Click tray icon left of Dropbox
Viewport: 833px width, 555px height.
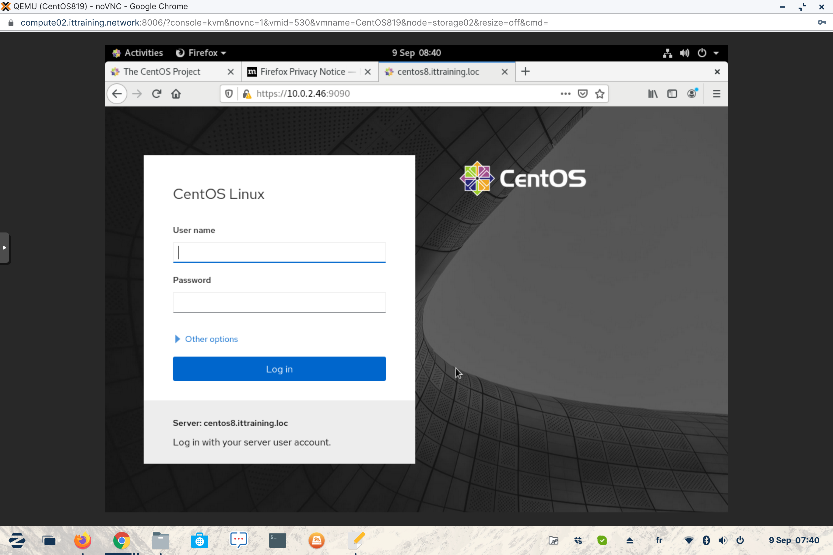pyautogui.click(x=553, y=540)
